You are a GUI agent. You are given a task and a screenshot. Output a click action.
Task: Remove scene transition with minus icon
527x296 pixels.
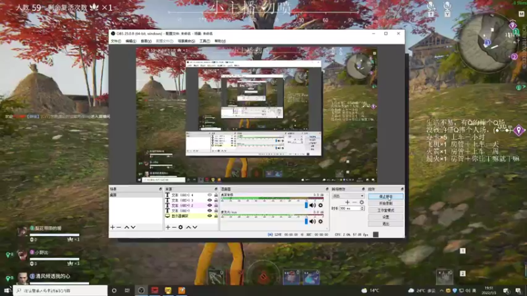[x=354, y=202]
